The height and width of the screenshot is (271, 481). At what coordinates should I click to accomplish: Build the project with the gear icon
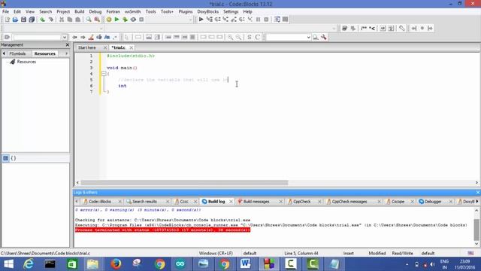(108, 20)
